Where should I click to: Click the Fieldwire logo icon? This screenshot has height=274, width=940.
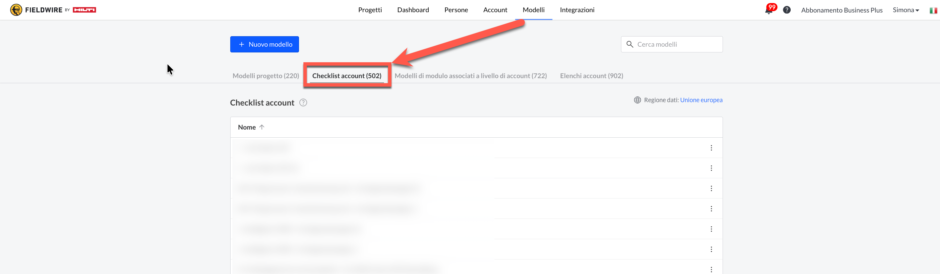click(x=16, y=10)
